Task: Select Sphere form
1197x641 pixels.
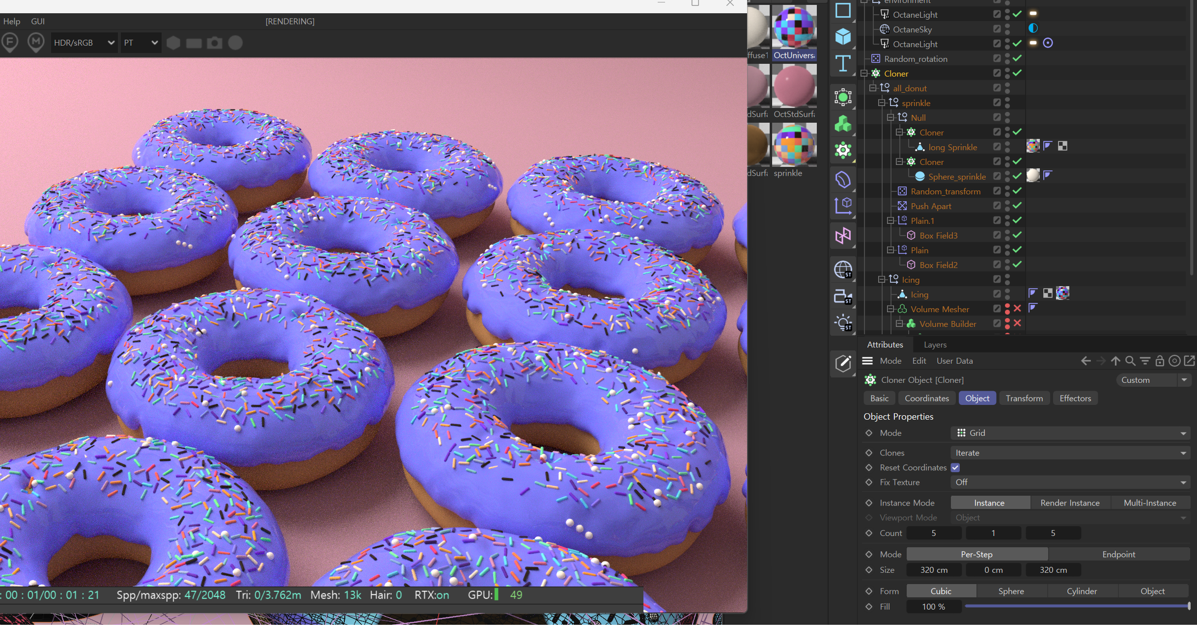Action: (x=1011, y=591)
